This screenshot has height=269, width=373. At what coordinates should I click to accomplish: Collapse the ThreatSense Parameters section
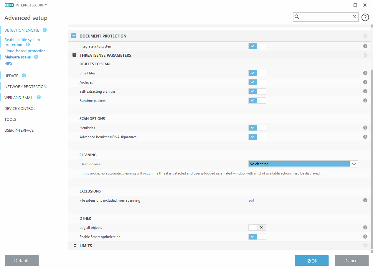point(74,55)
